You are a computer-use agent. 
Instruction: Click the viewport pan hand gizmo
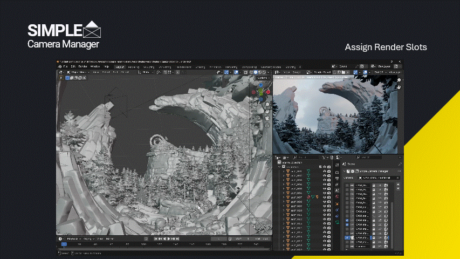tap(267, 112)
